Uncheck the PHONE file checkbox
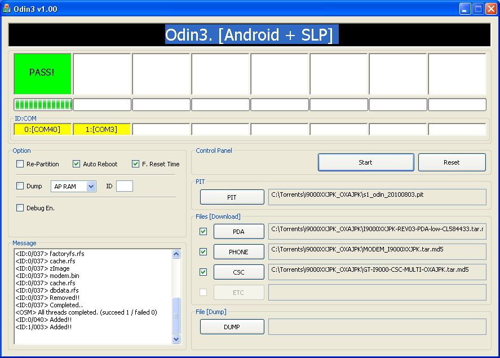500x358 pixels. click(203, 252)
